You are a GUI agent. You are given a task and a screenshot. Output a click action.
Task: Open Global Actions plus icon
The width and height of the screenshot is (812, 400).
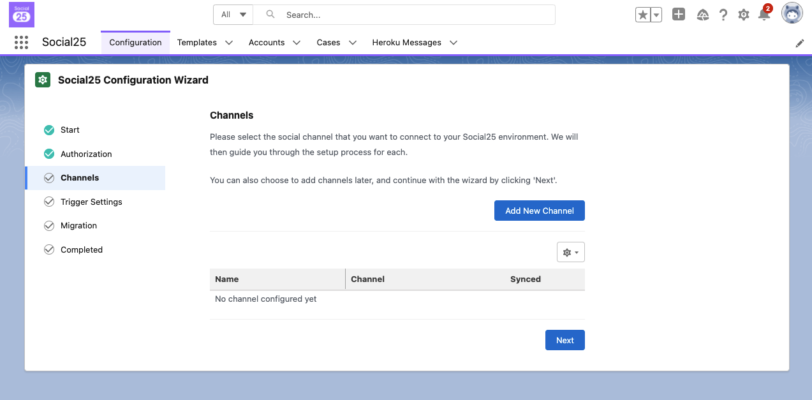tap(679, 15)
